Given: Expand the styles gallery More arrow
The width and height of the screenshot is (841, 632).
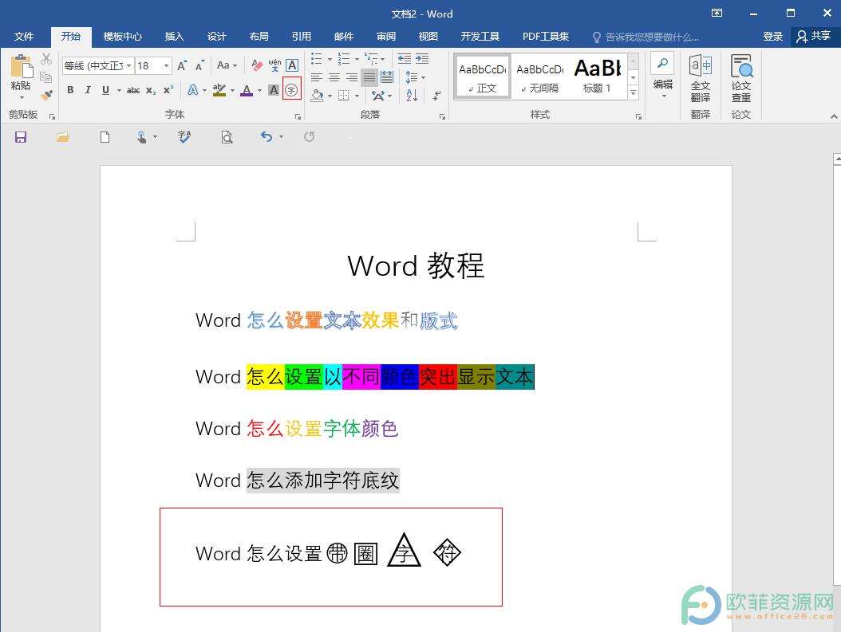Looking at the screenshot, I should coord(634,92).
